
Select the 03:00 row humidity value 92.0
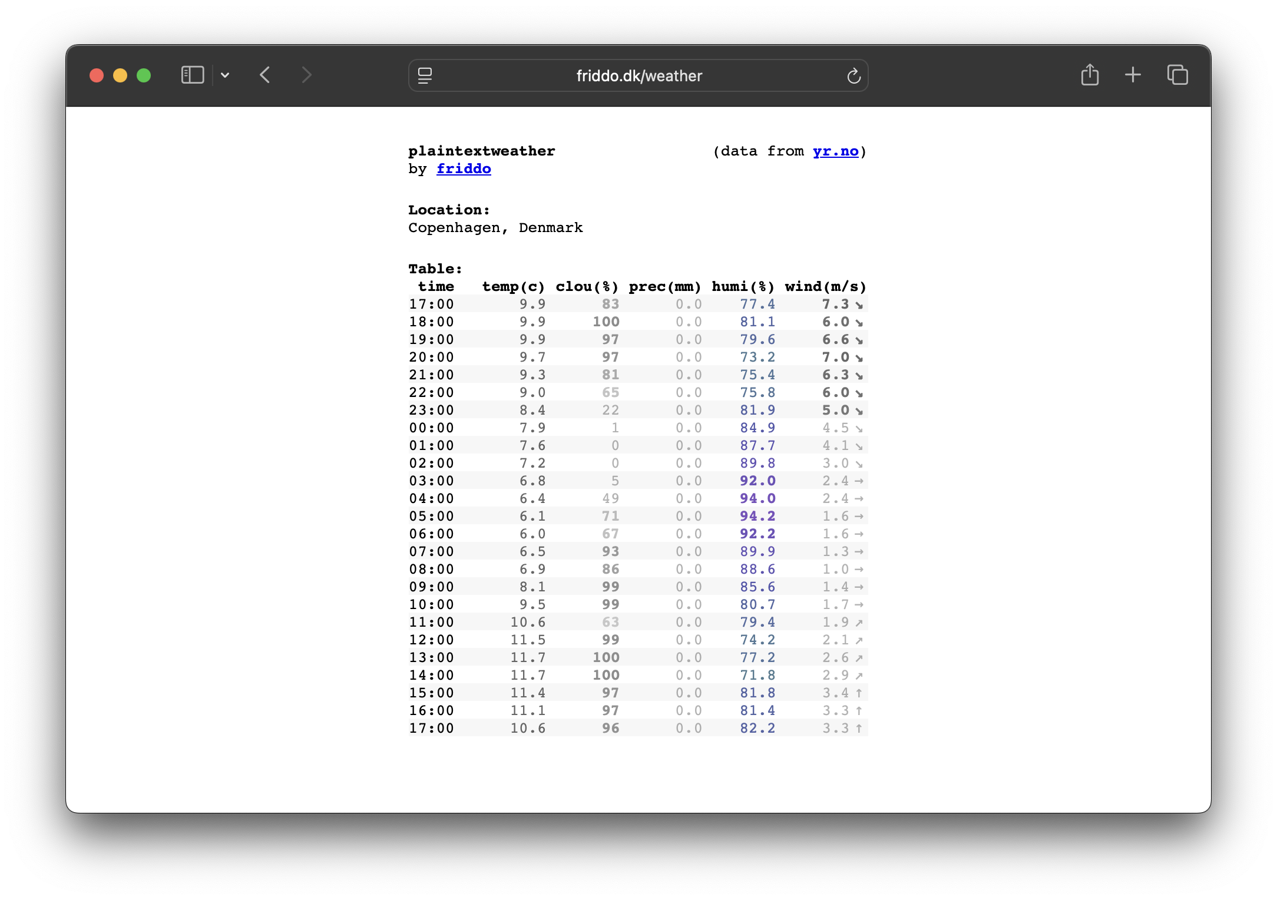(x=757, y=481)
